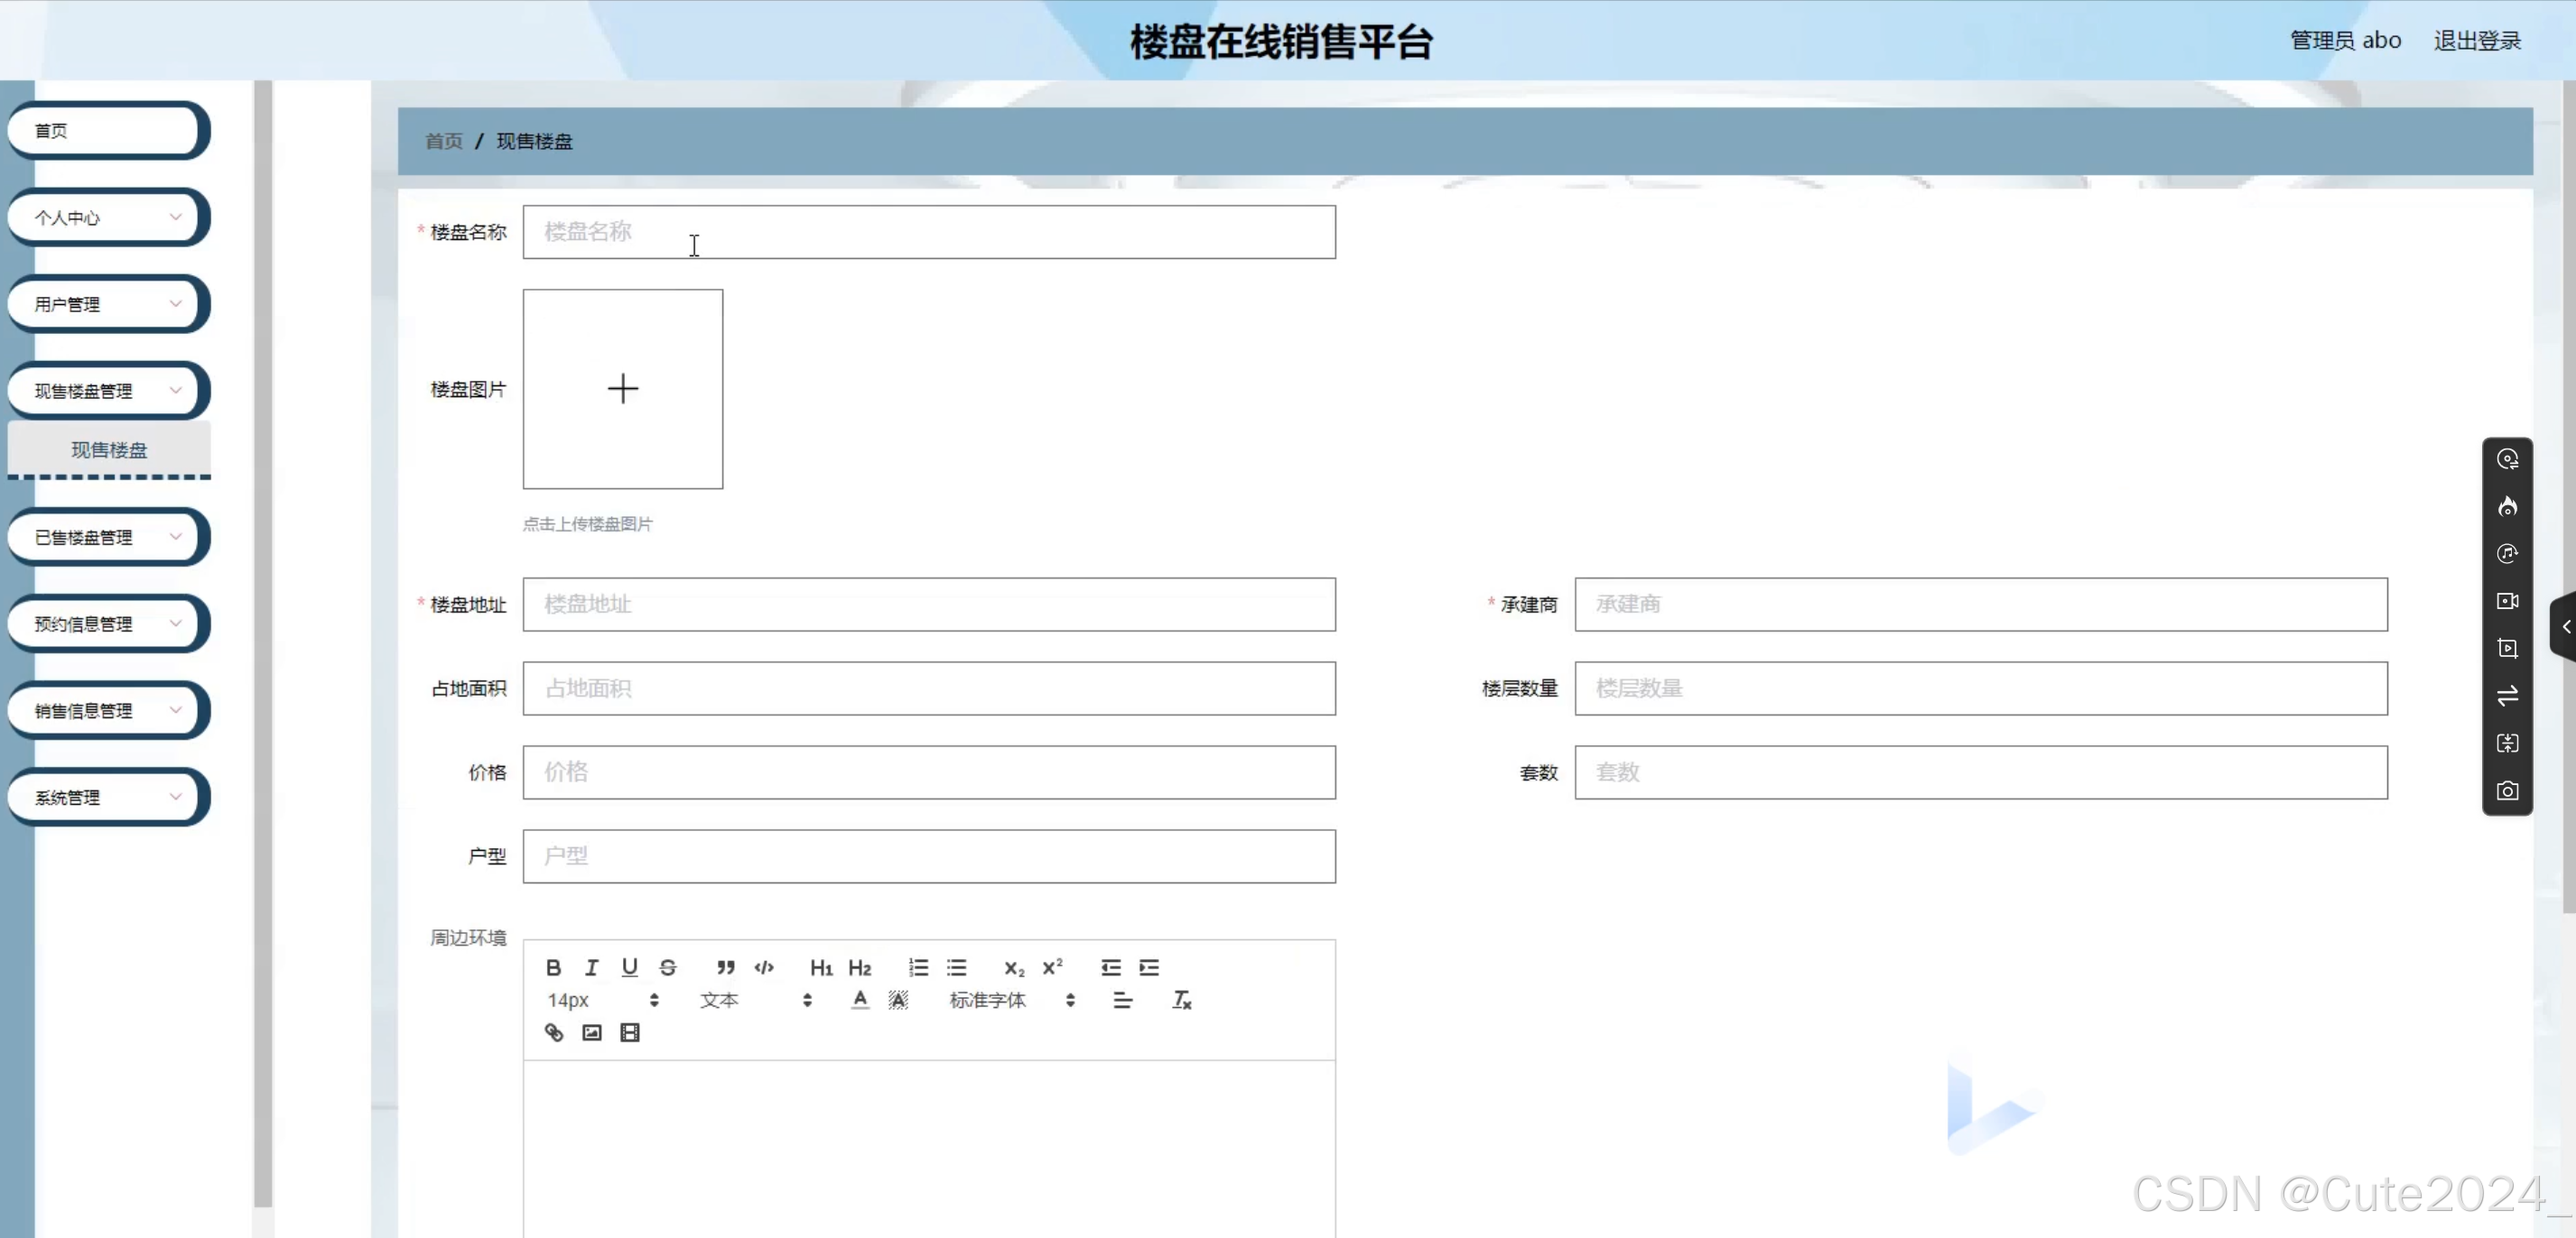Click the strikethrough icon

(x=668, y=967)
